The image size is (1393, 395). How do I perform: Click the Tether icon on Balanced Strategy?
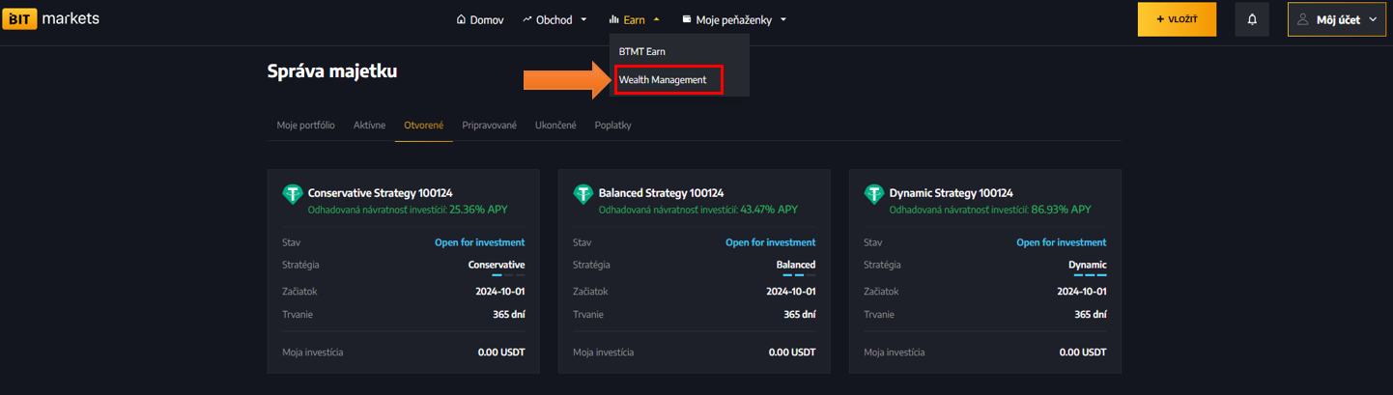583,194
